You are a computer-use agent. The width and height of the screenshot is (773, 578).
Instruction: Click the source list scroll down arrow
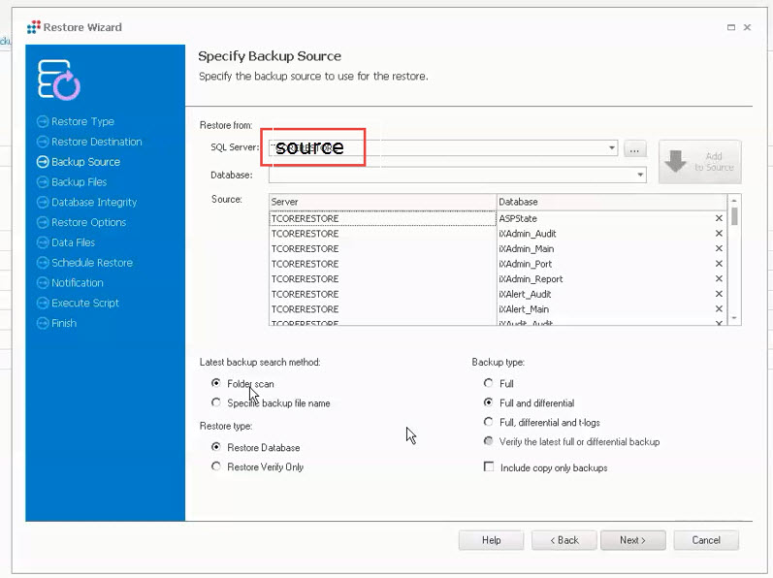point(734,318)
